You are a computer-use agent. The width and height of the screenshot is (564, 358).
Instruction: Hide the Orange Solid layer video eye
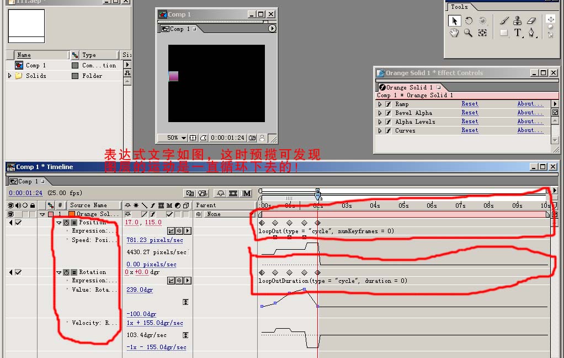point(11,214)
